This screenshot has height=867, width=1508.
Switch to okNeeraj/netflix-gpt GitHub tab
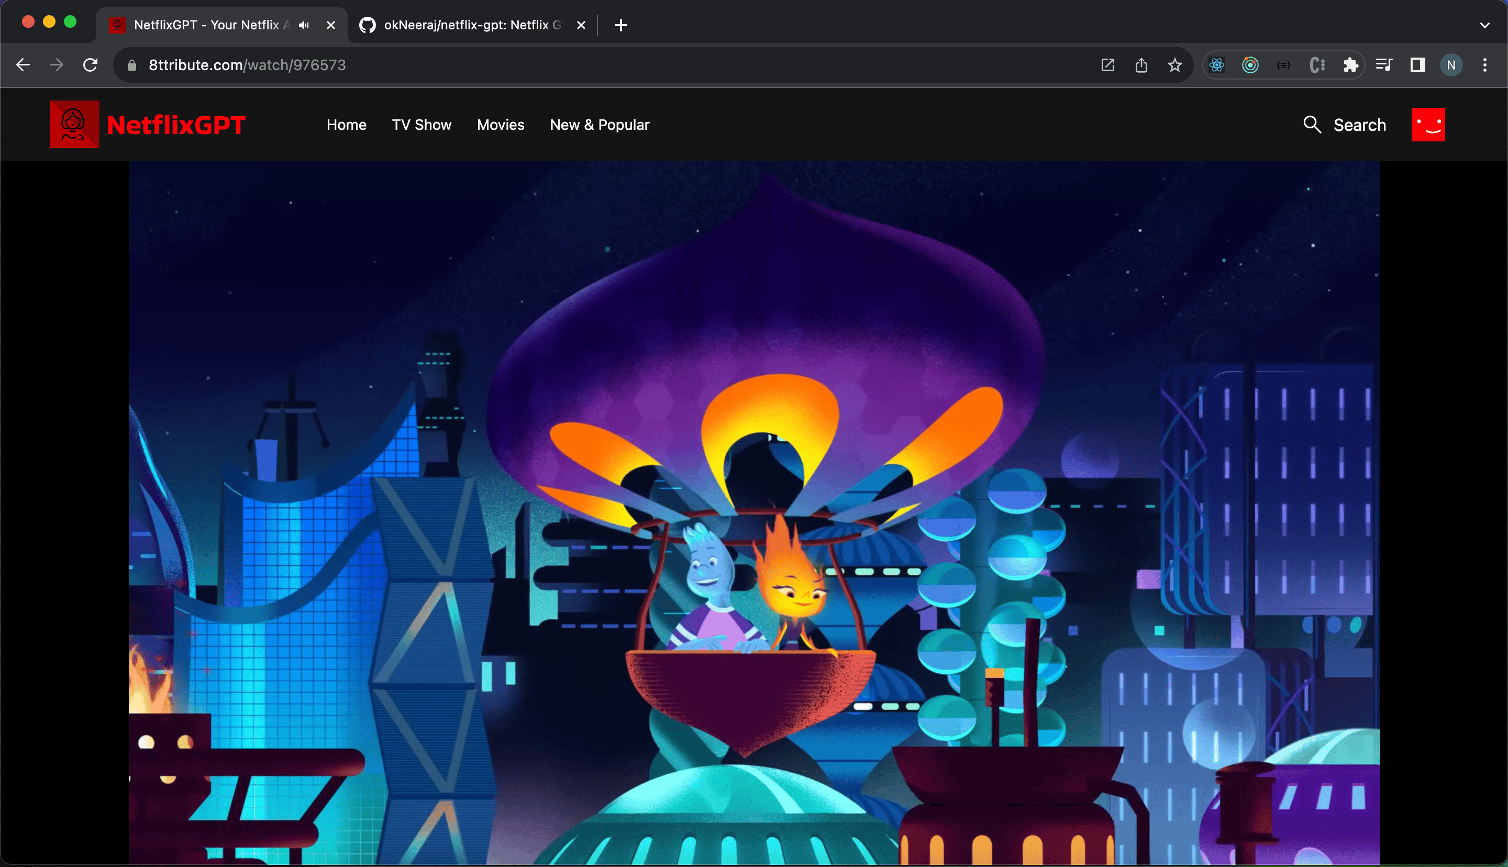[464, 25]
